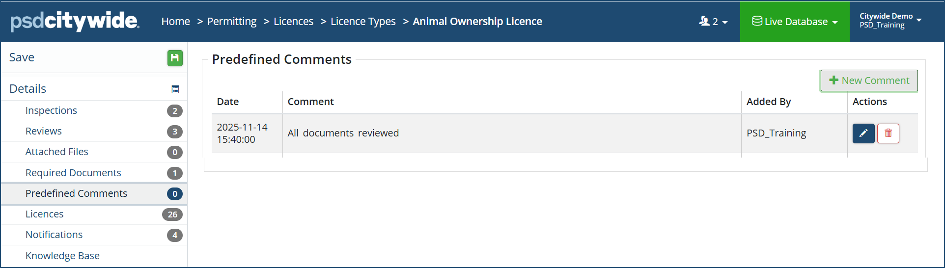Viewport: 945px width, 268px height.
Task: Click the Details list icon
Action: 175,89
